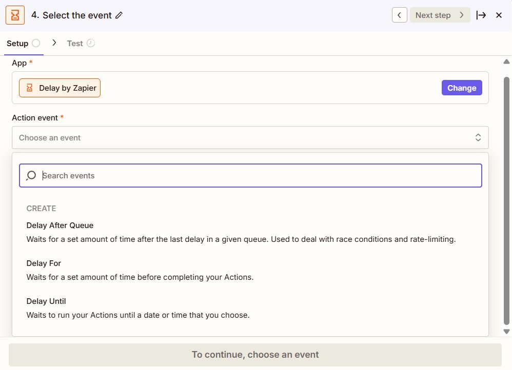Rename the step with the pencil icon
This screenshot has width=512, height=370.
click(x=119, y=15)
